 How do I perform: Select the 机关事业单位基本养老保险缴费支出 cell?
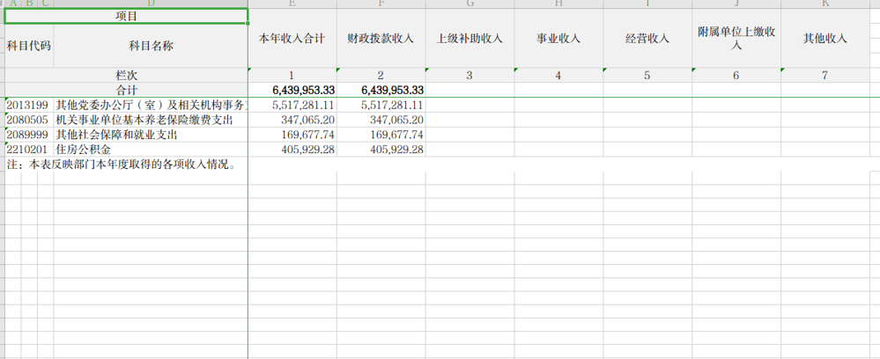(144, 120)
